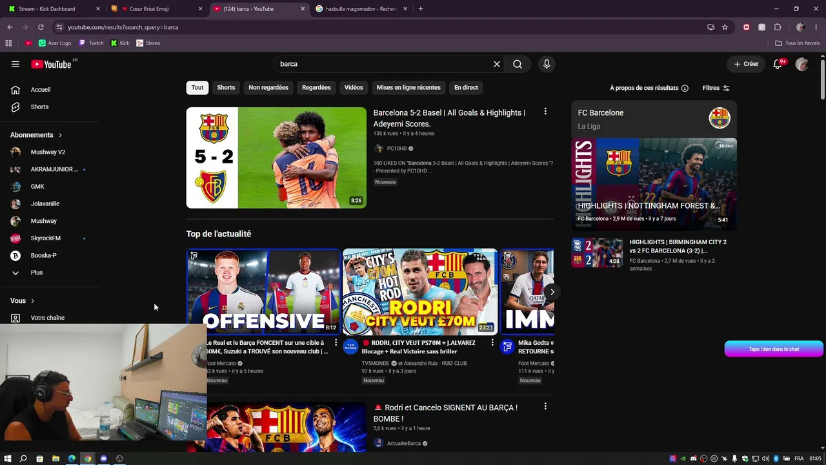Image resolution: width=826 pixels, height=465 pixels.
Task: Open the YouTube account avatar menu
Action: [x=802, y=64]
